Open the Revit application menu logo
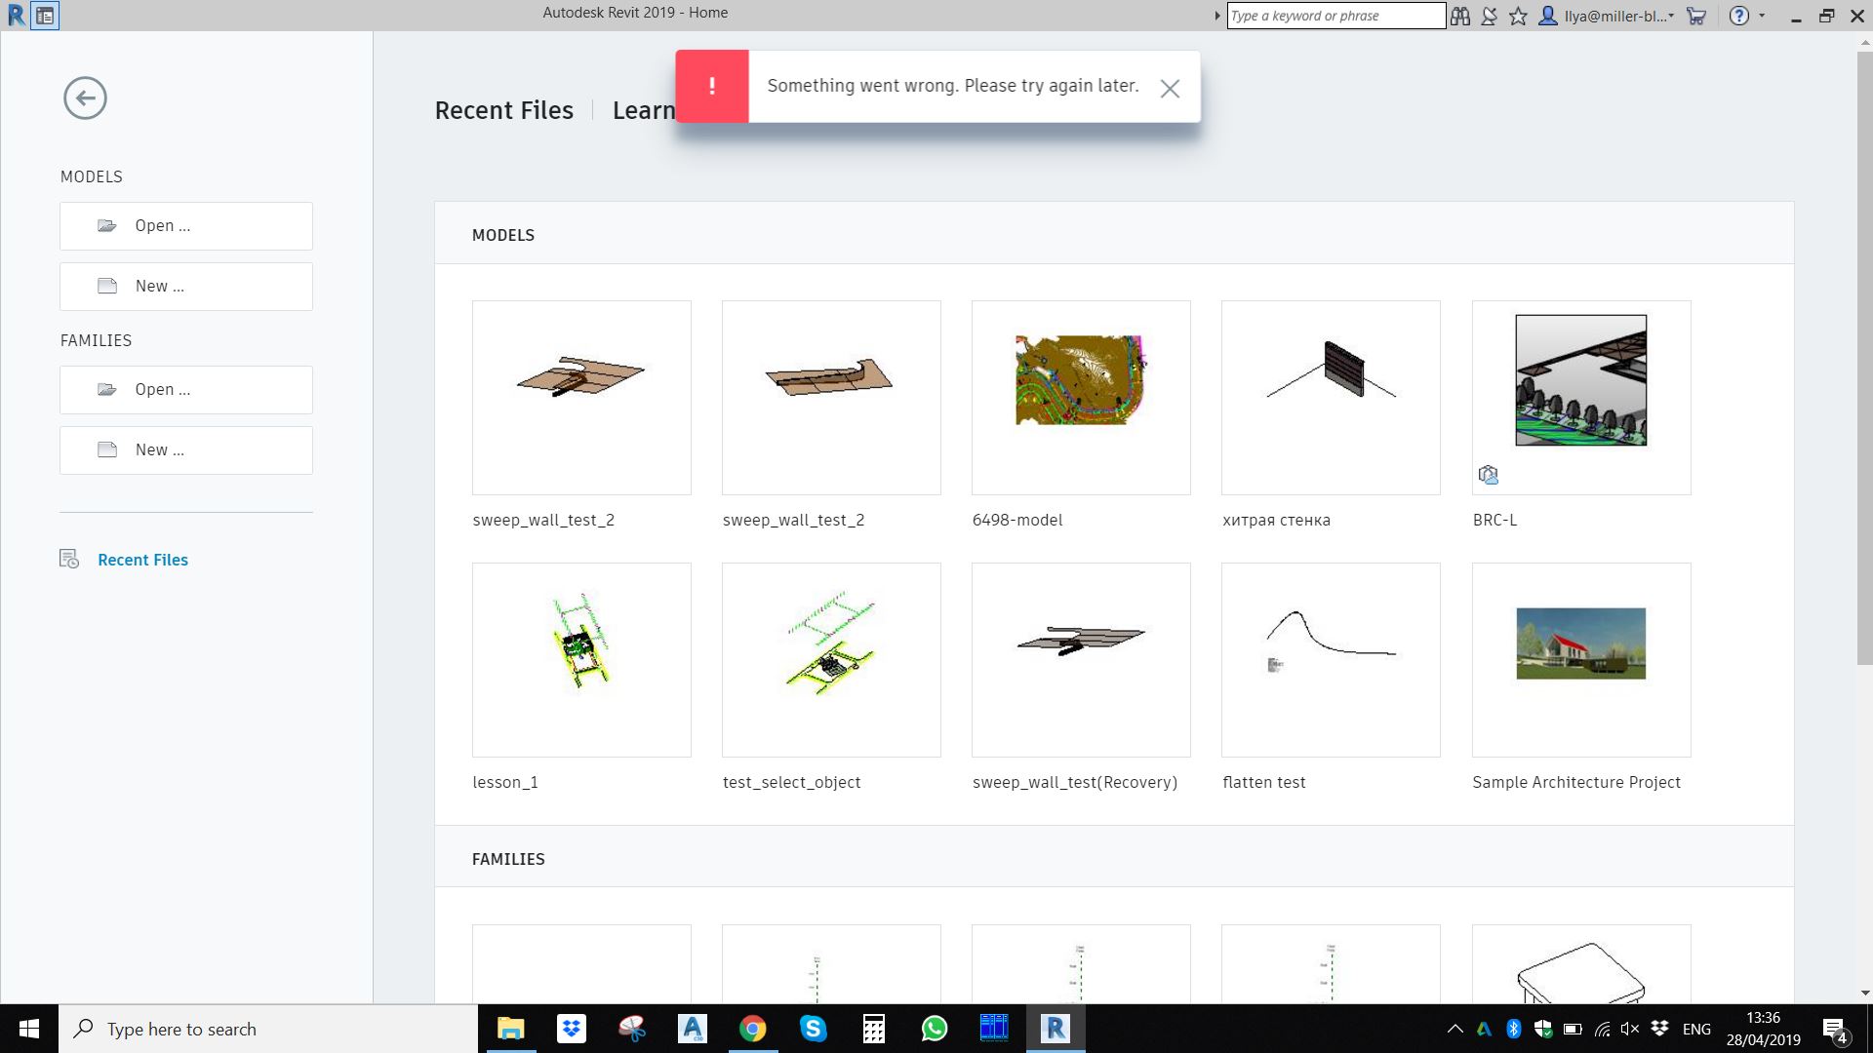The width and height of the screenshot is (1873, 1053). [16, 16]
